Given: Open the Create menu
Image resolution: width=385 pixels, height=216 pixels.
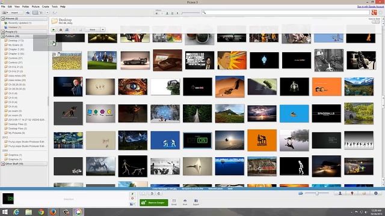Looking at the screenshot, I should (46, 7).
